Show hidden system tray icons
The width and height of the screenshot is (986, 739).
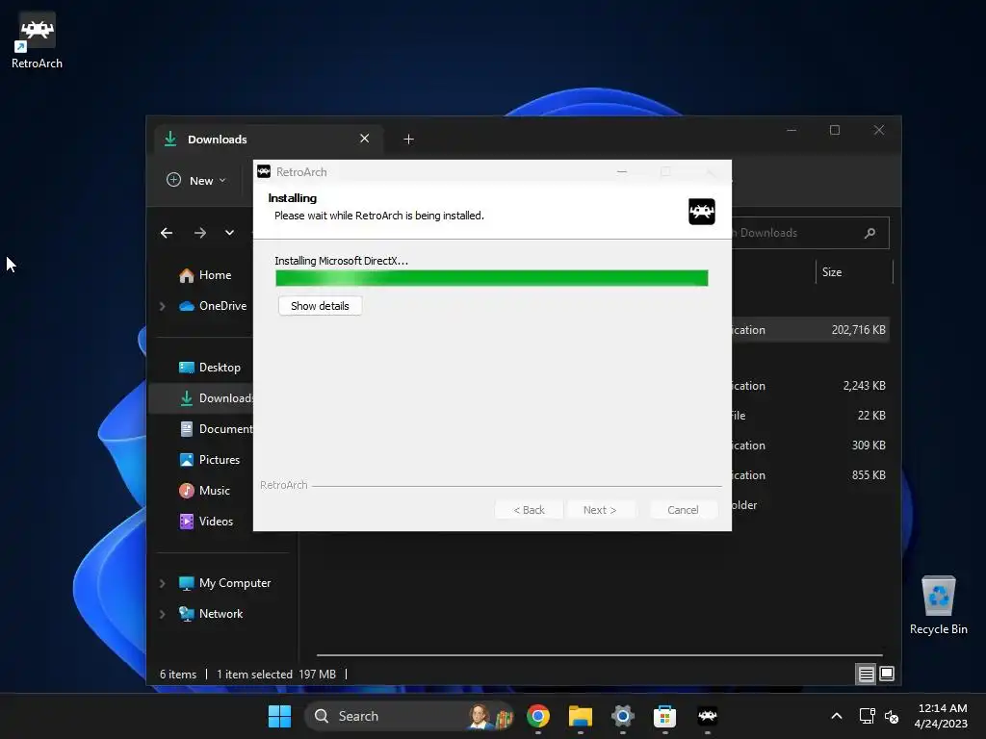(837, 716)
